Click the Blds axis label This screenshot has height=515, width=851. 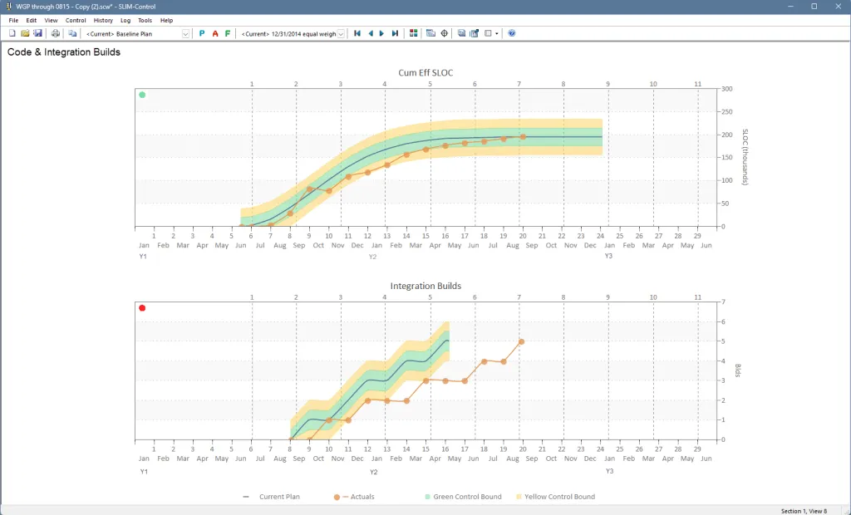(738, 370)
